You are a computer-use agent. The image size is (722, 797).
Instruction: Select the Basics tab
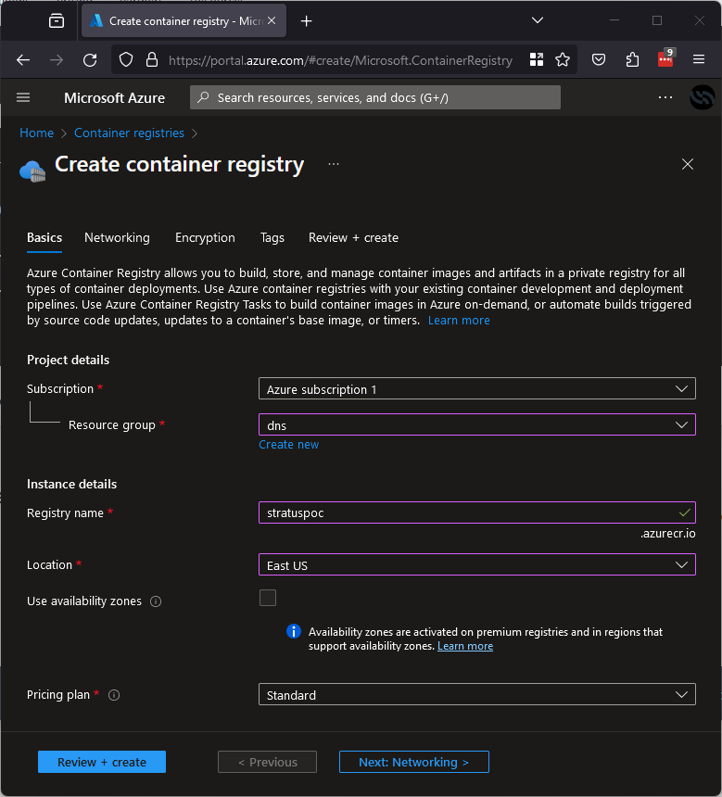pyautogui.click(x=44, y=238)
